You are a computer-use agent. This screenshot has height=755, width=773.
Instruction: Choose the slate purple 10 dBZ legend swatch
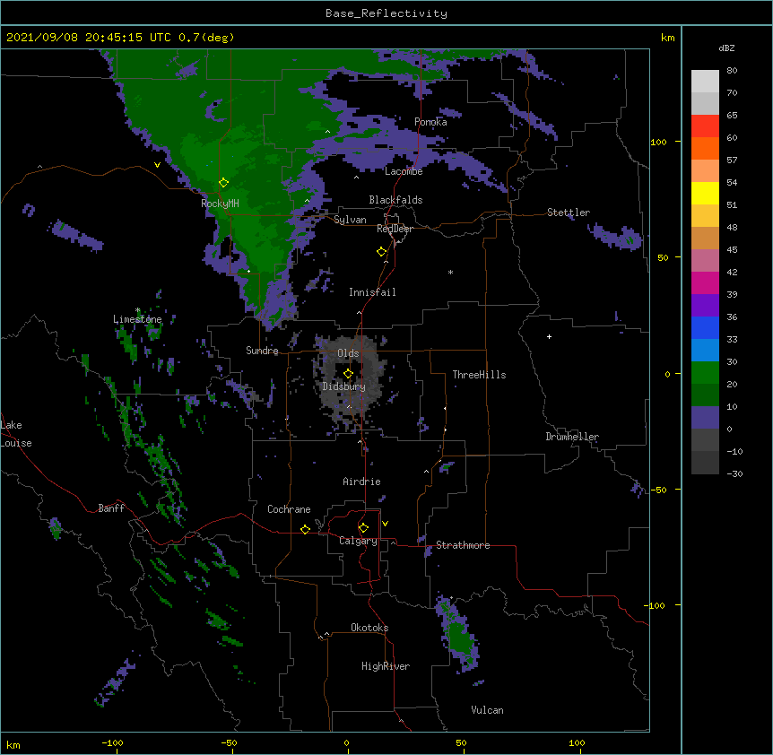pos(705,418)
